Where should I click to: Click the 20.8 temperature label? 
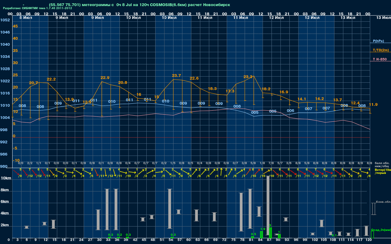pos(123,83)
